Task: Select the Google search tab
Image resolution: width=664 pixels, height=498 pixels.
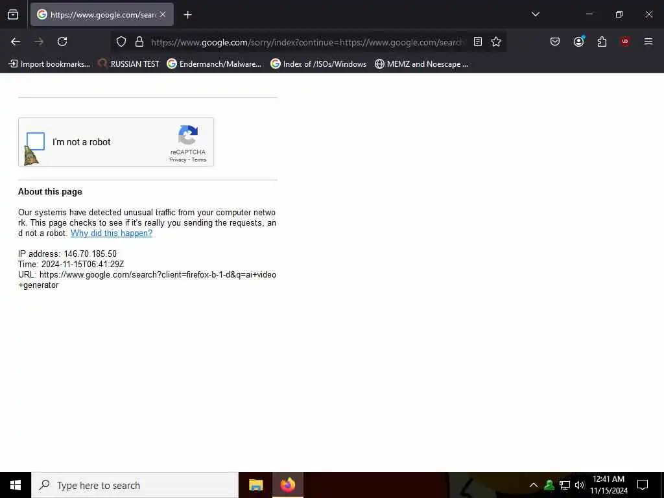Action: [102, 14]
